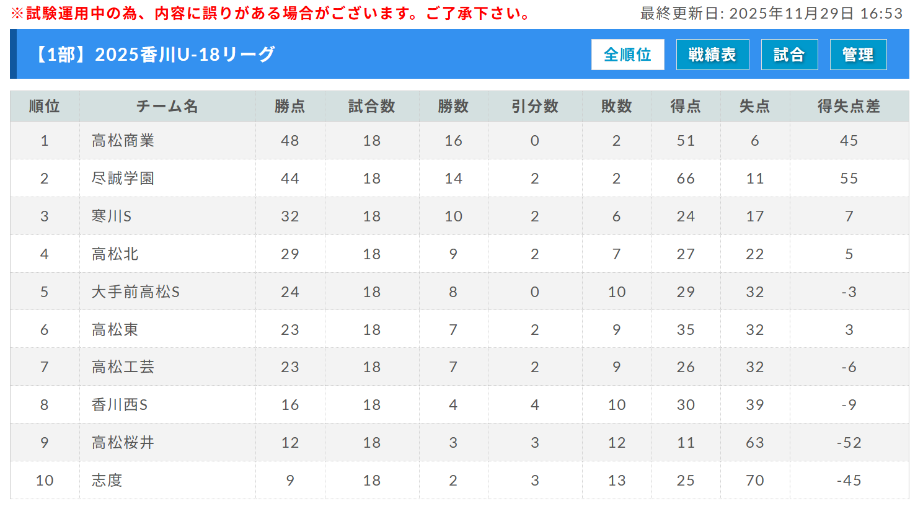The width and height of the screenshot is (923, 511).
Task: Click the 勝点 column header
Action: click(289, 106)
